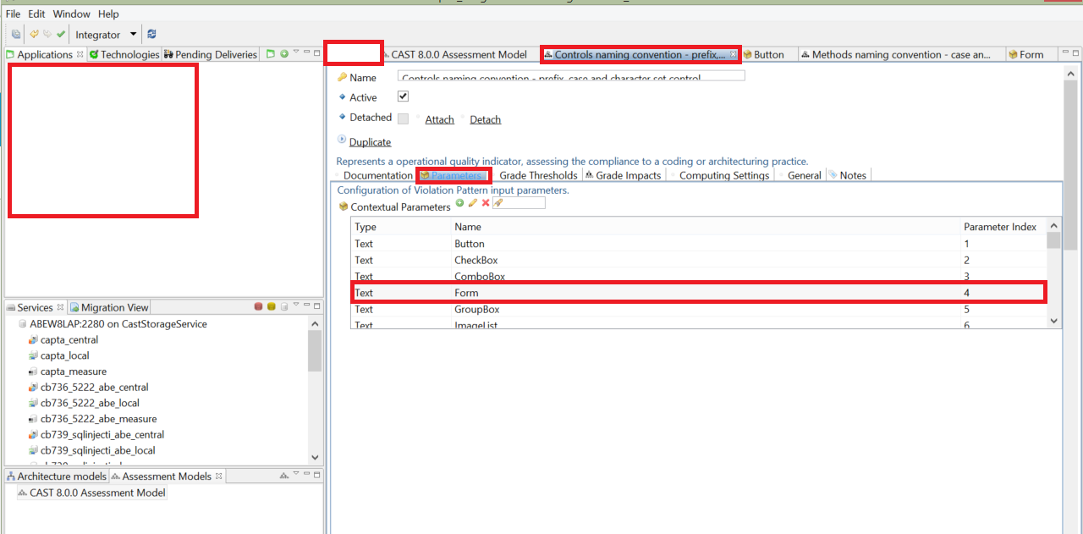1083x534 pixels.
Task: Click the Services list scroll down arrow
Action: pyautogui.click(x=315, y=456)
